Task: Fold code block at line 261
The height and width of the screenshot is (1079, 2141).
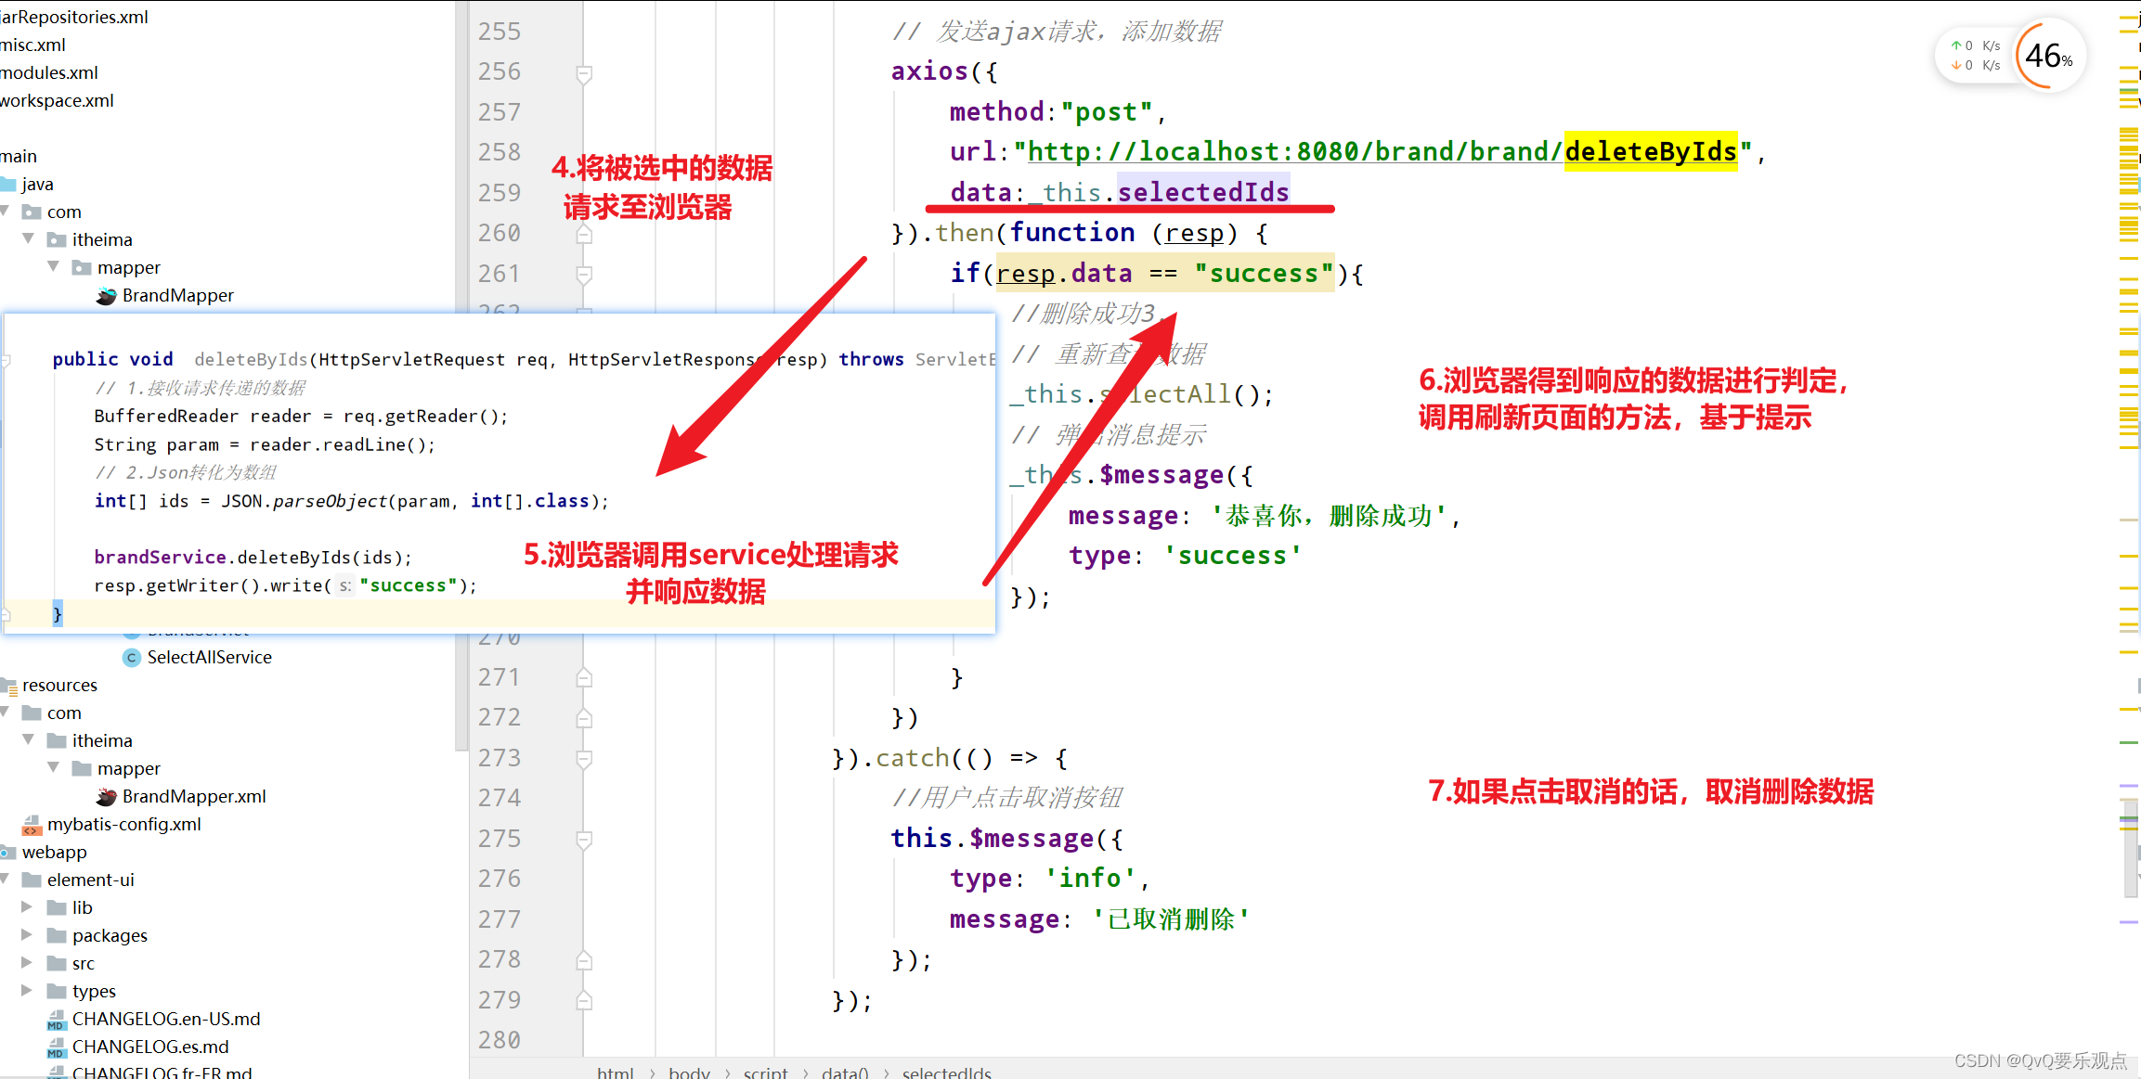Action: point(584,275)
